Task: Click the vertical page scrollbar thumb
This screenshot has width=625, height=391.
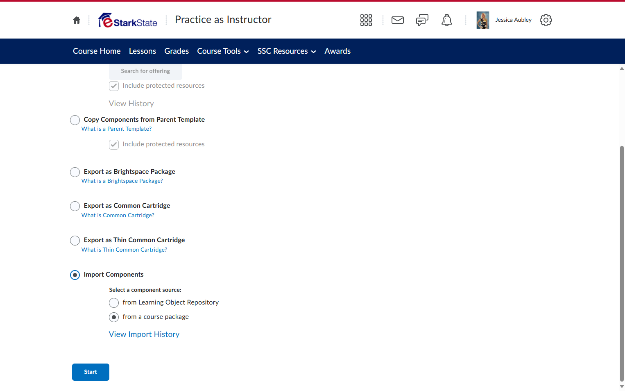Action: tap(622, 264)
